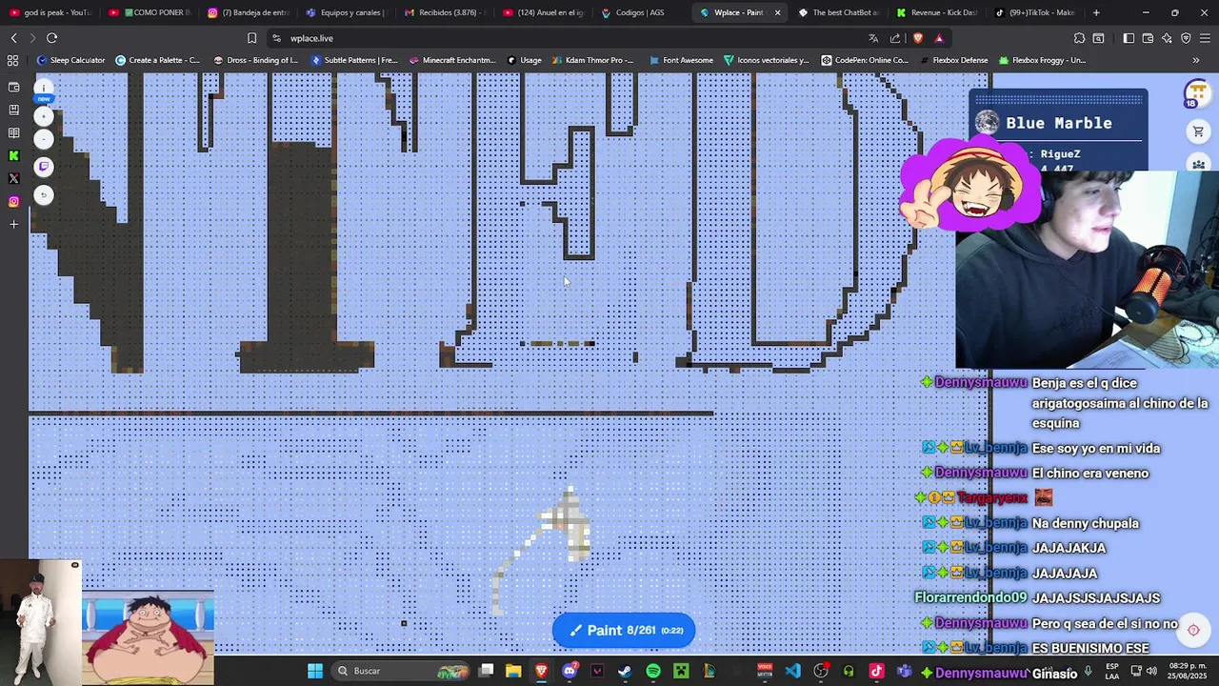Open Discord from the taskbar
The height and width of the screenshot is (686, 1219).
pyautogui.click(x=570, y=671)
